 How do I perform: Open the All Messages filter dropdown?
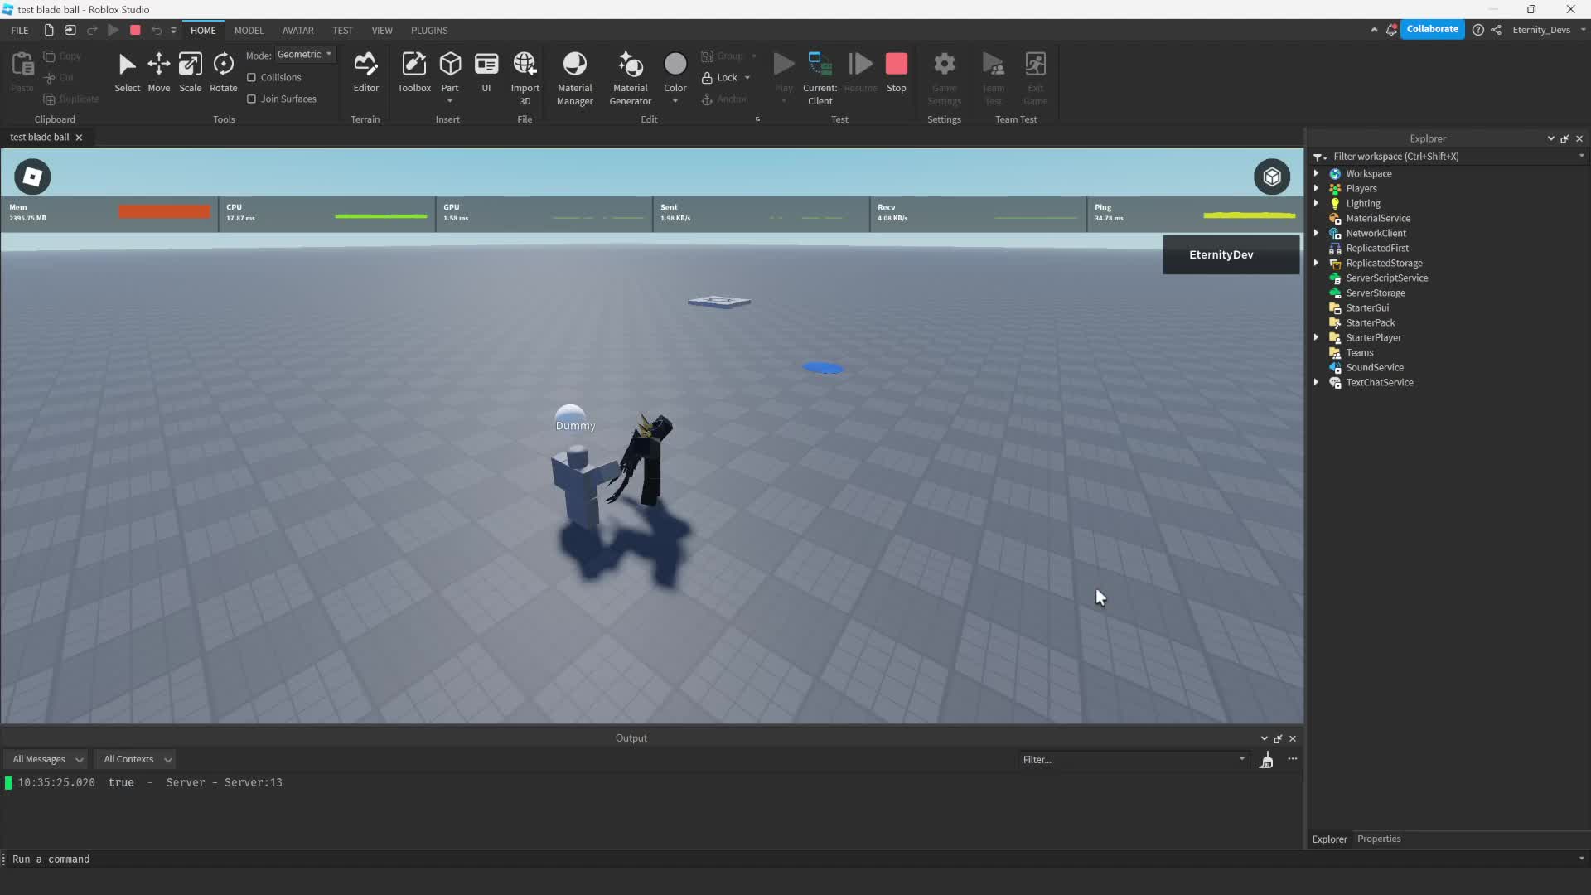[47, 759]
